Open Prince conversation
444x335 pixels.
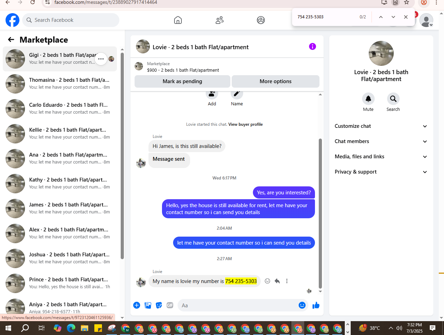60,283
